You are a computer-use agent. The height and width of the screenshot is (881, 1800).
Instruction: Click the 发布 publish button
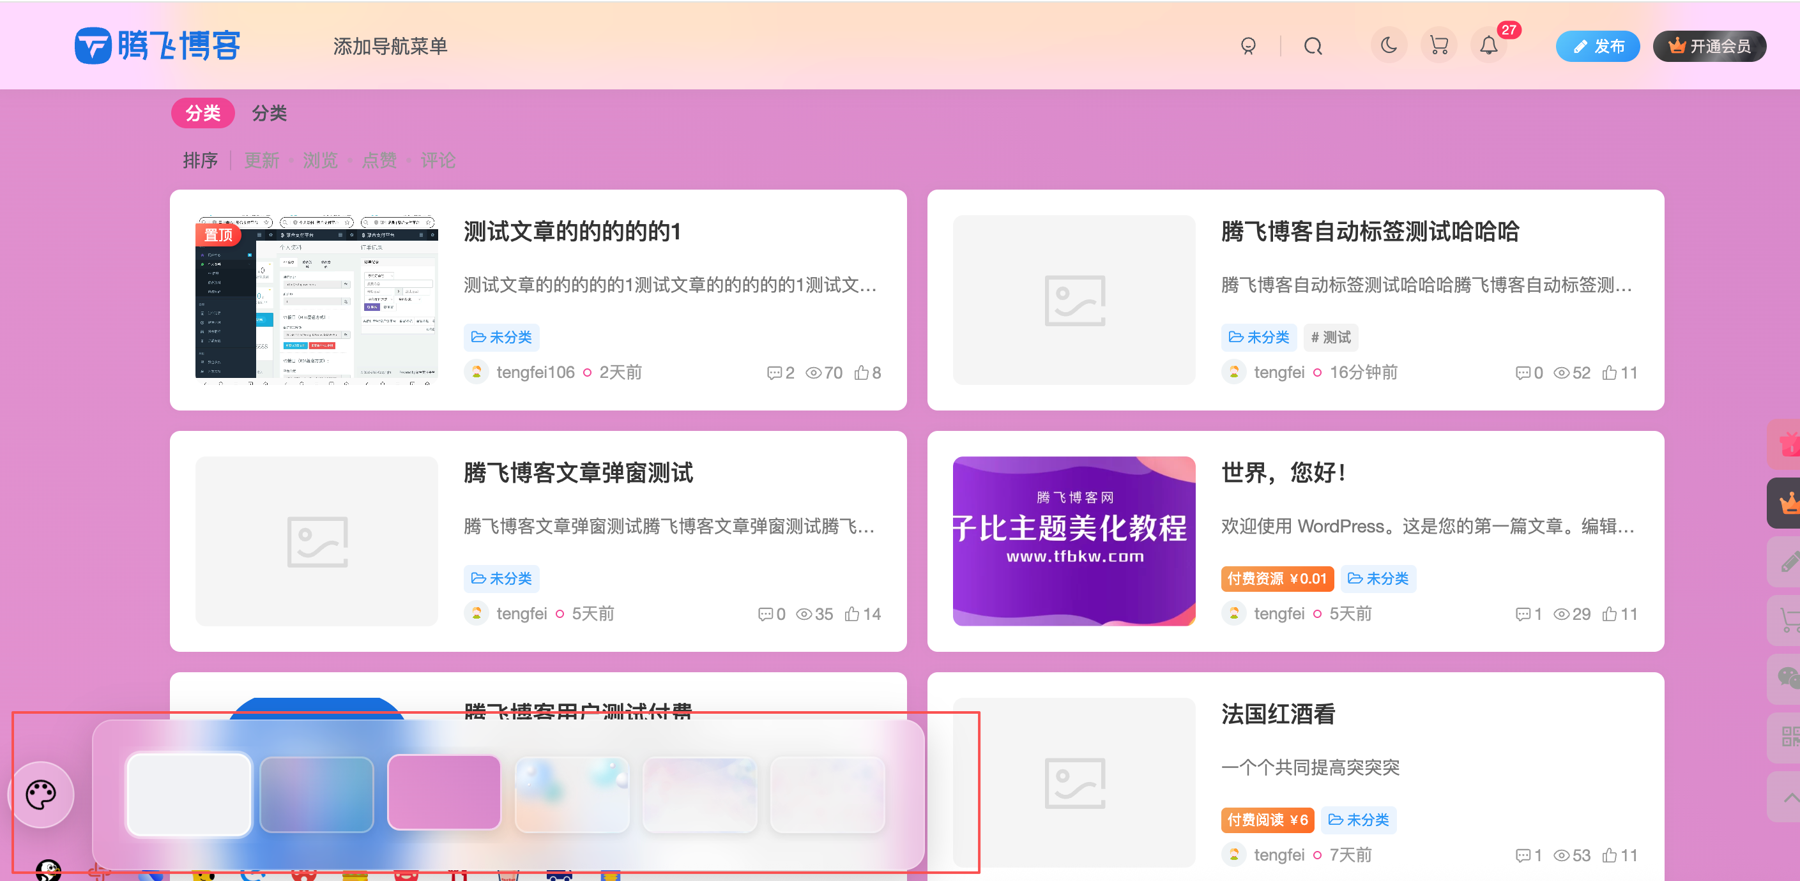click(x=1598, y=45)
